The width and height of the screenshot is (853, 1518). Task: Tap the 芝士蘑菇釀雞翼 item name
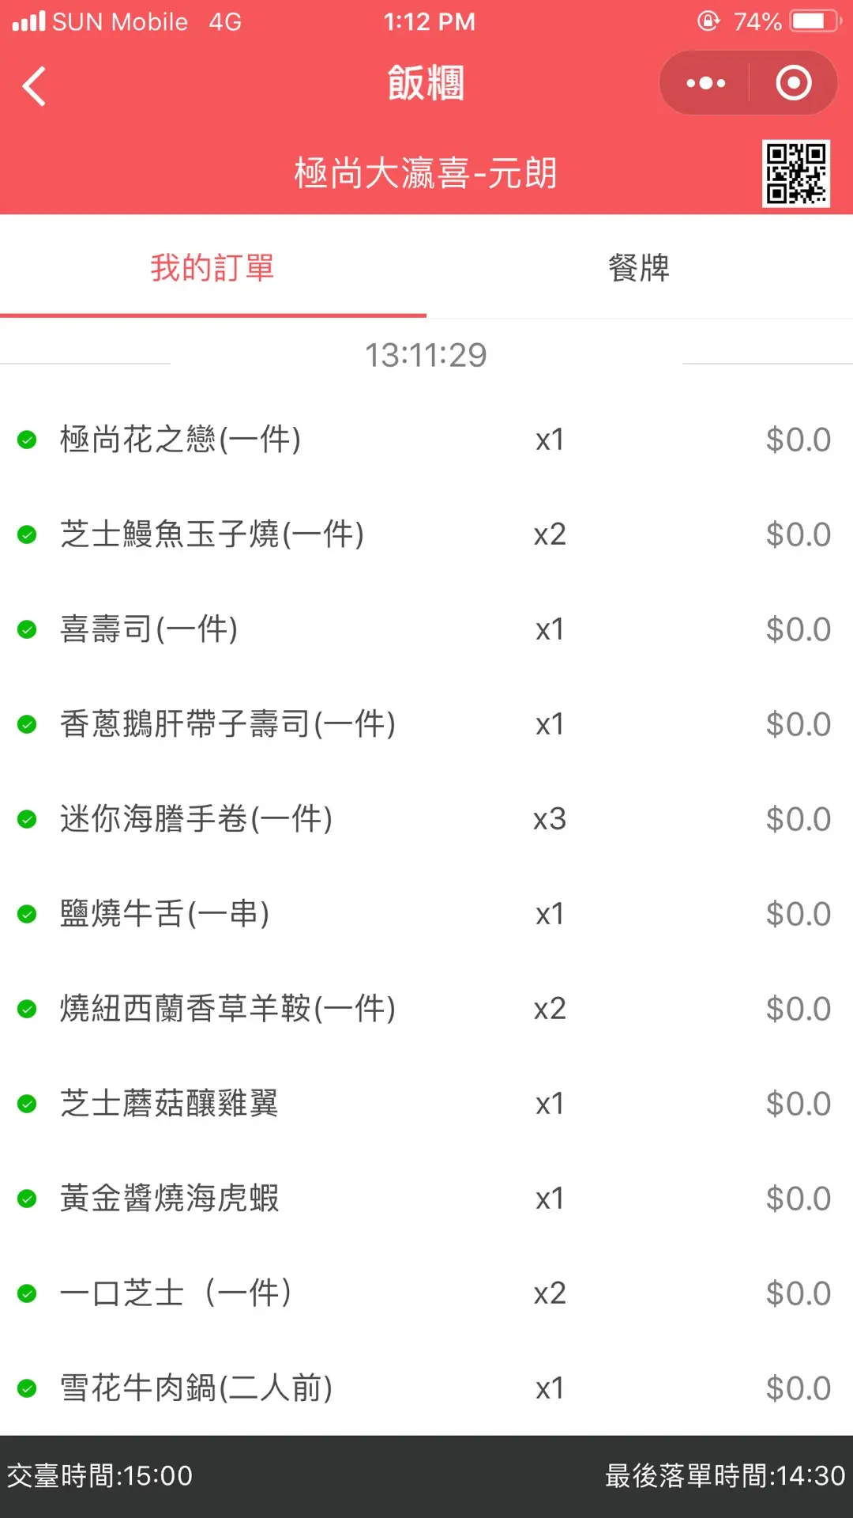[x=169, y=1104]
